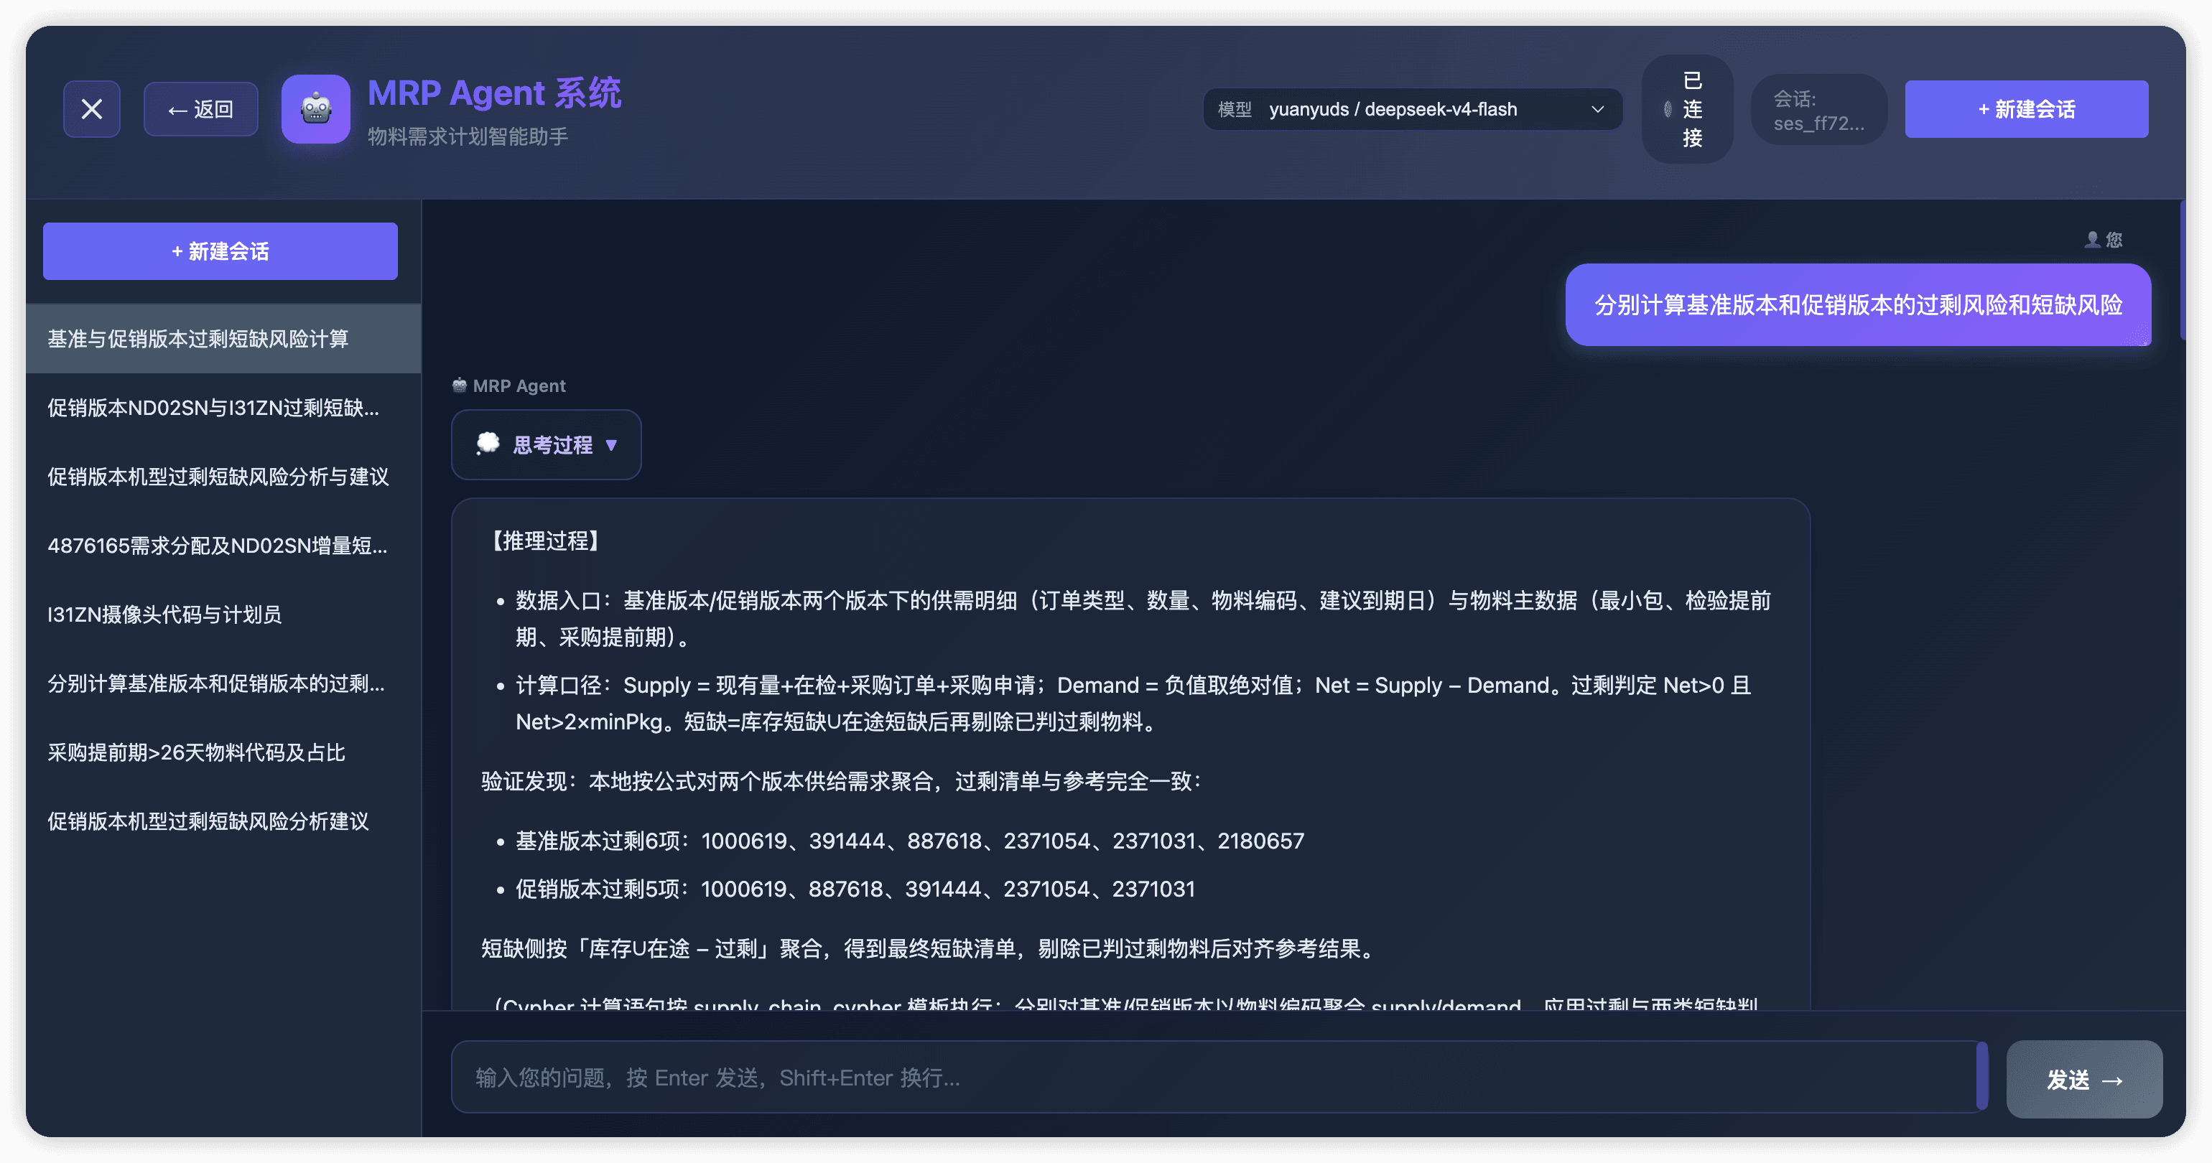Image resolution: width=2212 pixels, height=1163 pixels.
Task: Click the MRP Agent robot logo icon
Action: [316, 109]
